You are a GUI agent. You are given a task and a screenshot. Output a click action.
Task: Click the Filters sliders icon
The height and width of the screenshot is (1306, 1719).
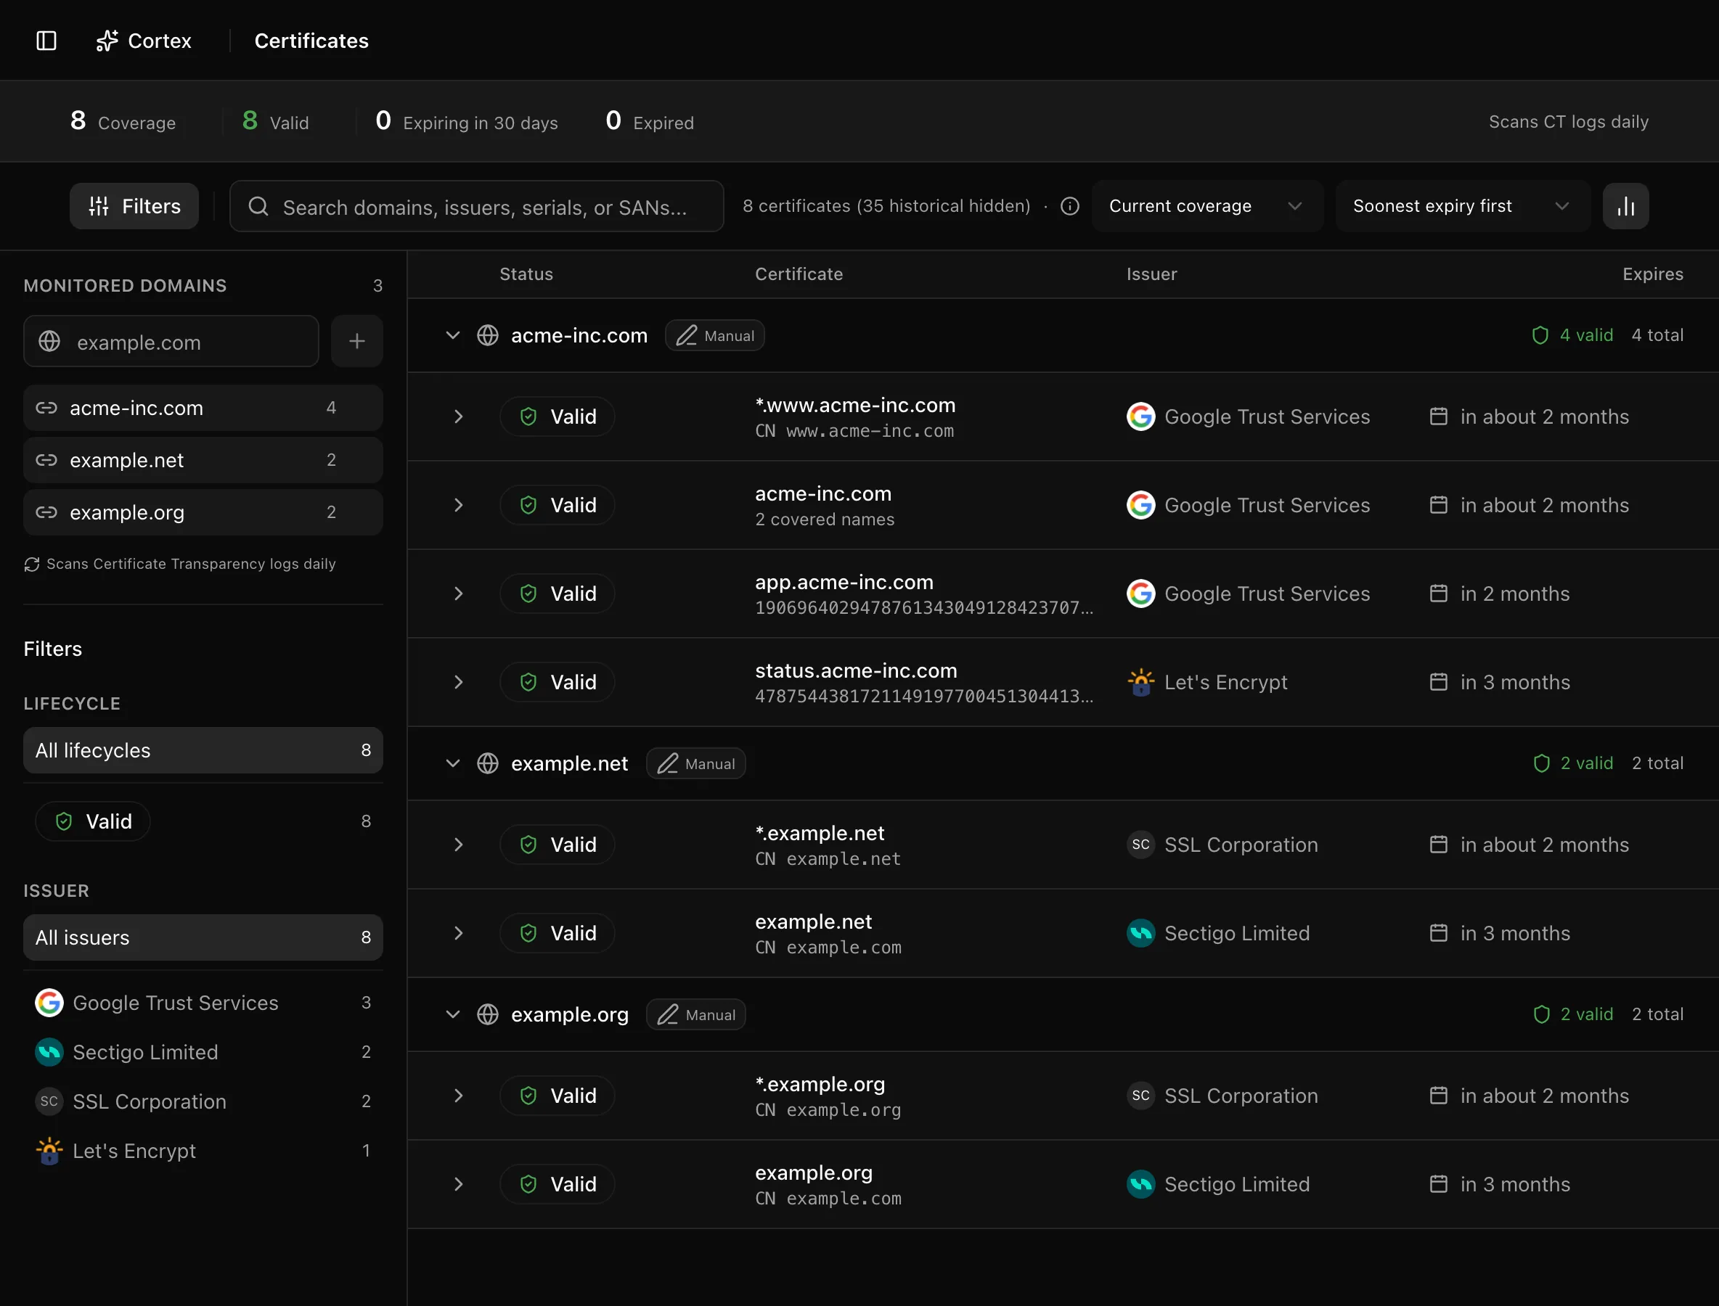point(99,206)
